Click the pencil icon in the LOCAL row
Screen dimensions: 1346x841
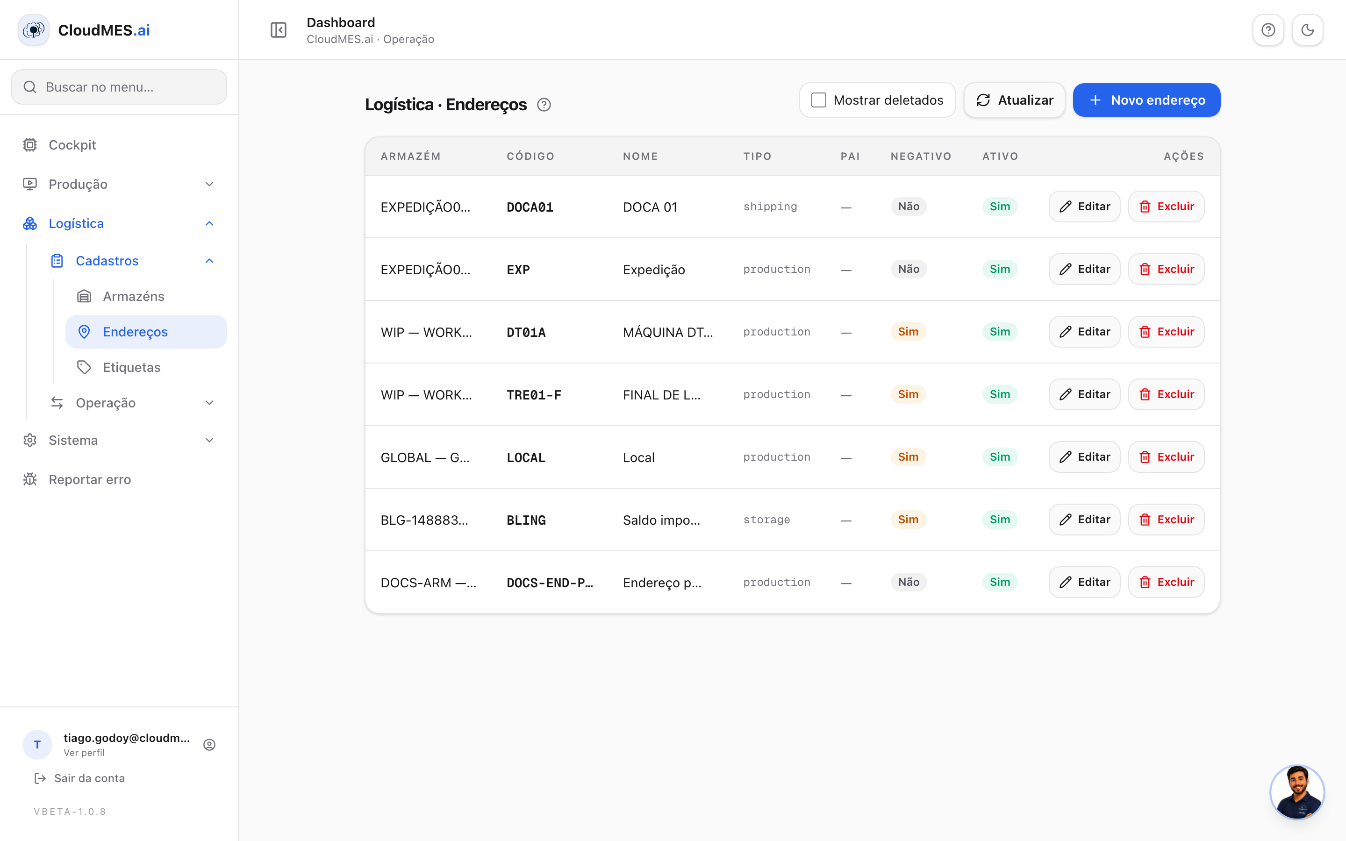click(1065, 457)
